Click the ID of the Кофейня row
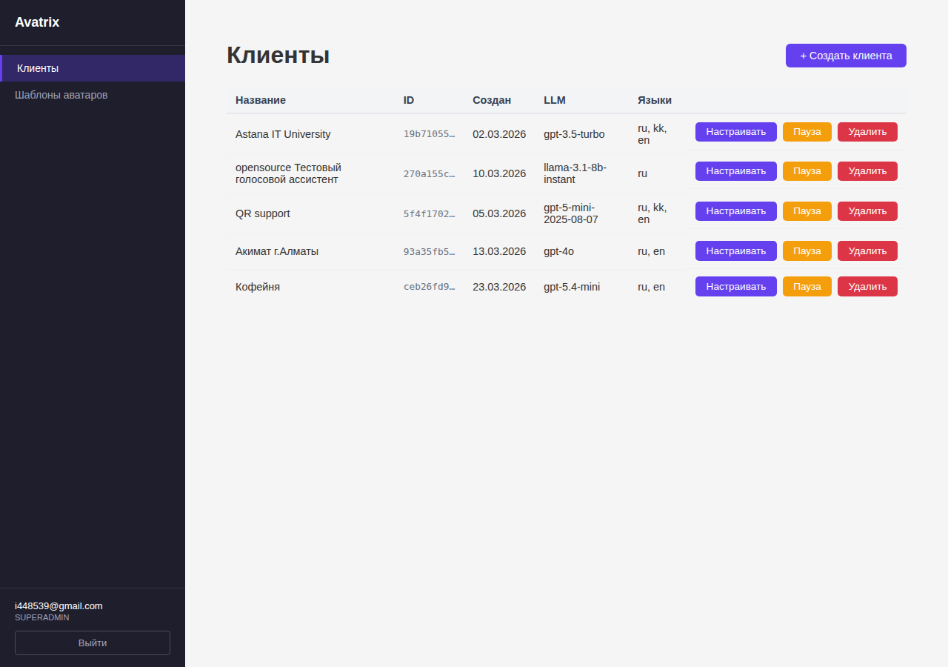The height and width of the screenshot is (667, 948). (430, 286)
